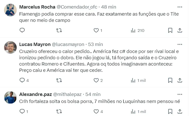Like Marcelus Rocha's tweet
Image resolution: width=189 pixels, height=116 pixels.
96,30
